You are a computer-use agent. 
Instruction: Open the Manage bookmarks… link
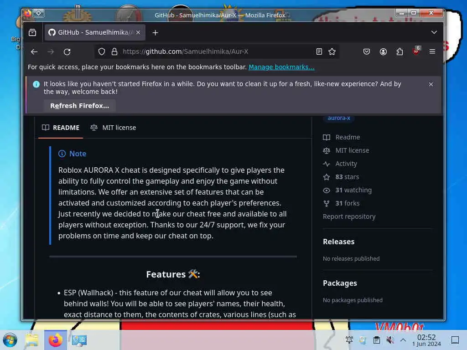281,67
